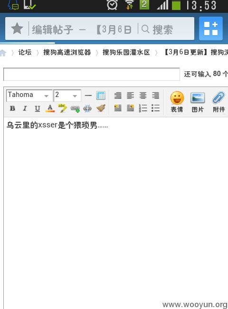Insert an image via 图片
The image size is (228, 309).
click(x=198, y=102)
